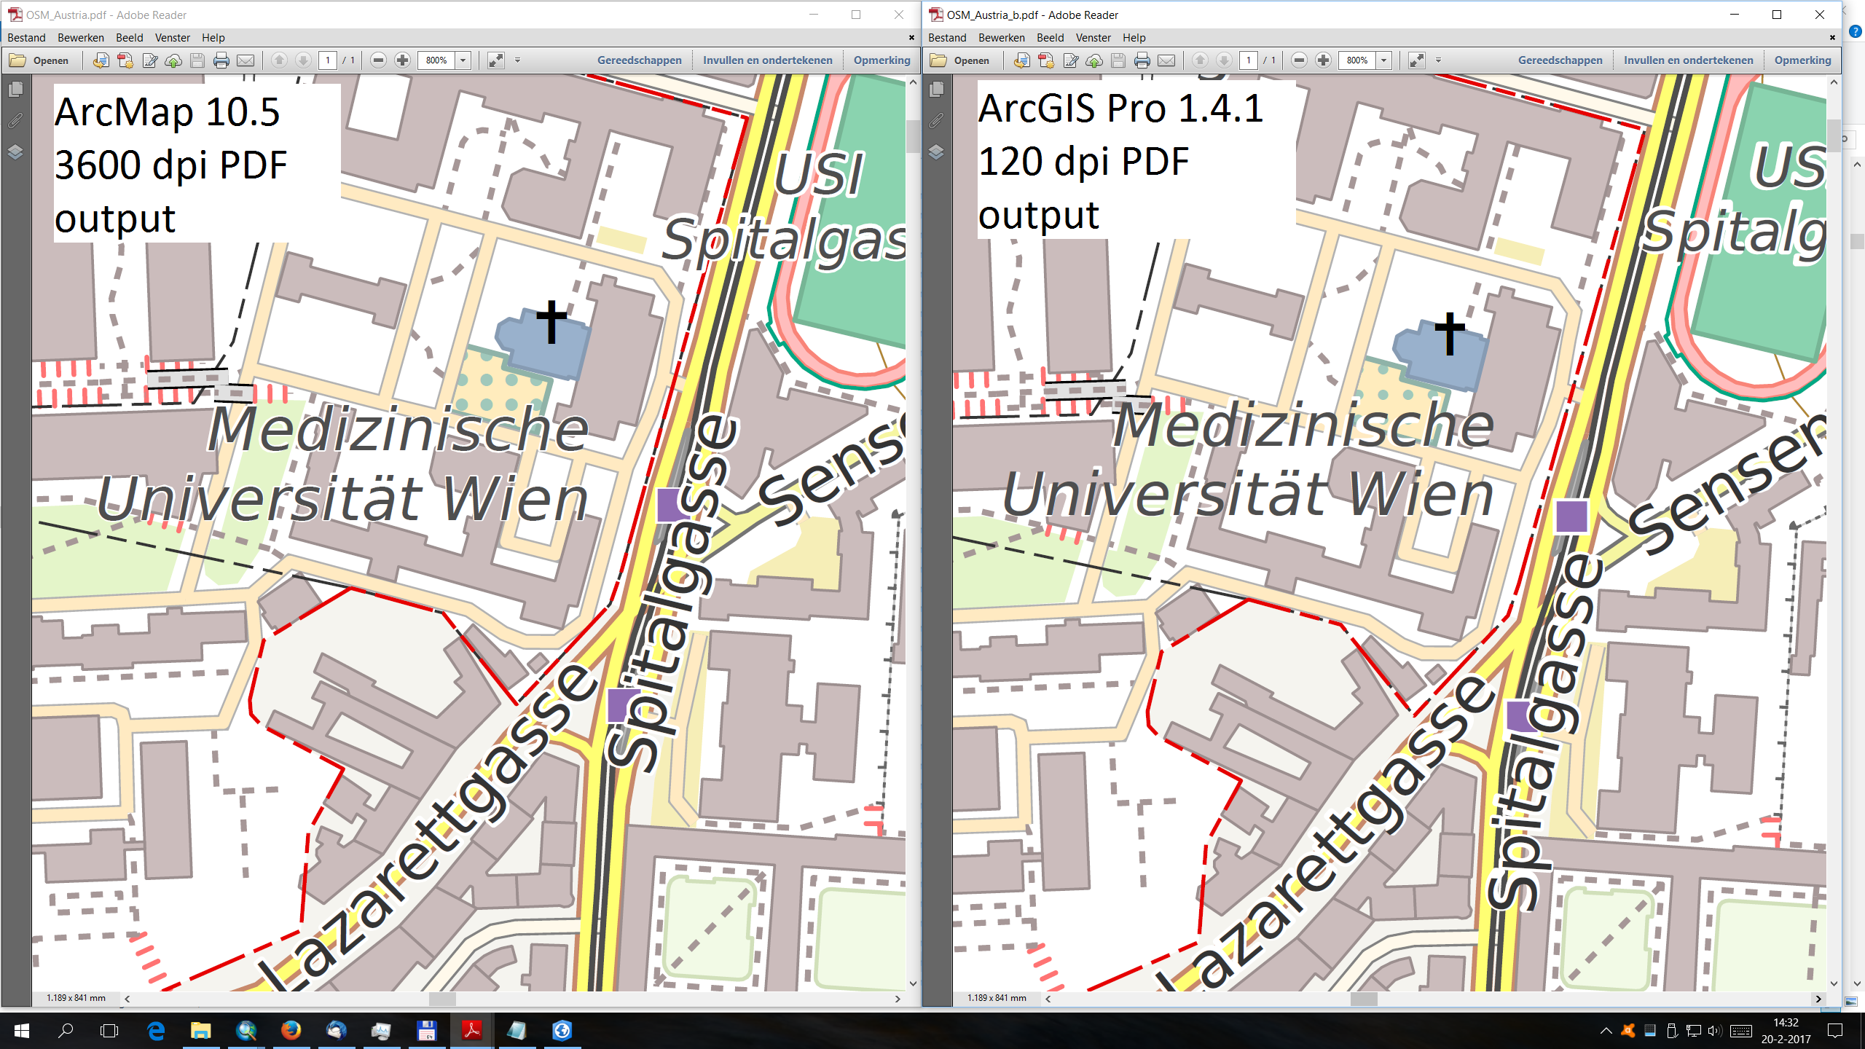Image resolution: width=1865 pixels, height=1049 pixels.
Task: Open Windows Start menu
Action: pos(22,1031)
